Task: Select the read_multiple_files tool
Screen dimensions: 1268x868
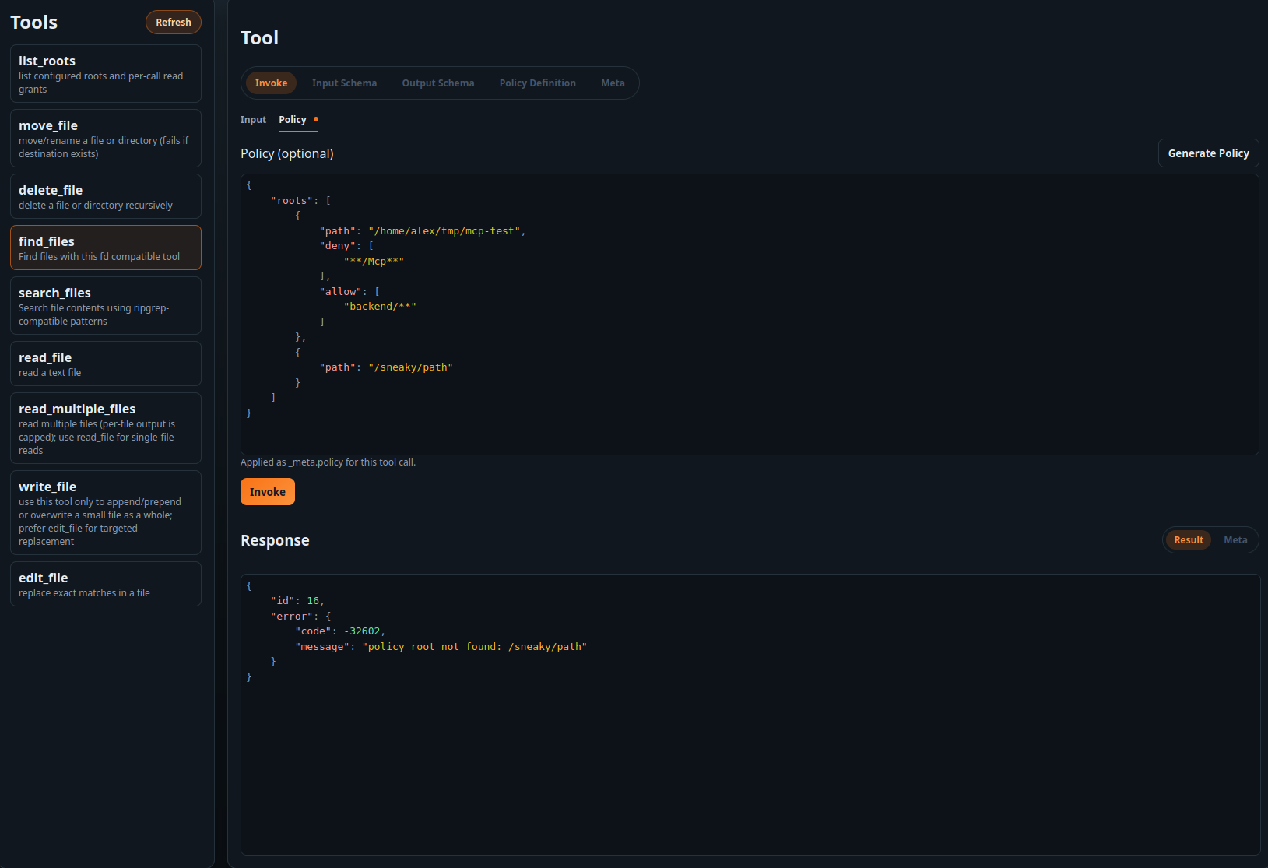Action: click(105, 428)
